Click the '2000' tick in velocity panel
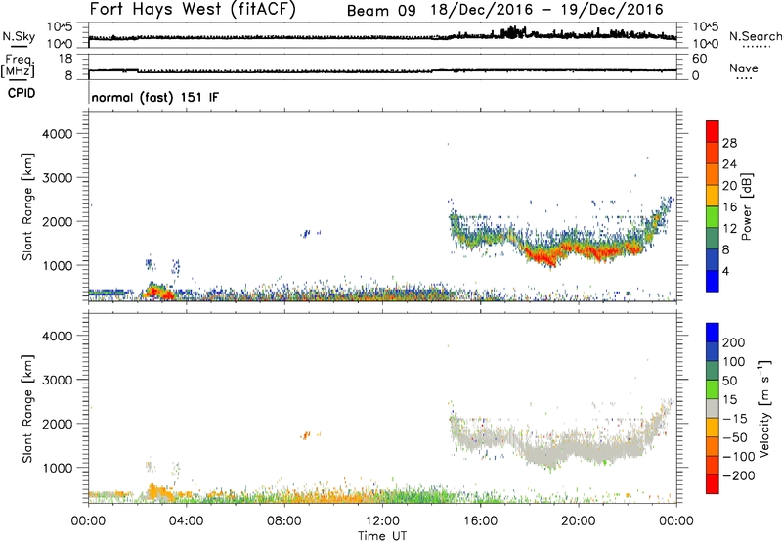 pyautogui.click(x=58, y=424)
